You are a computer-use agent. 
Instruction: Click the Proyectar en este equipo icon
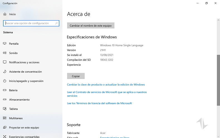[x=5, y=127]
